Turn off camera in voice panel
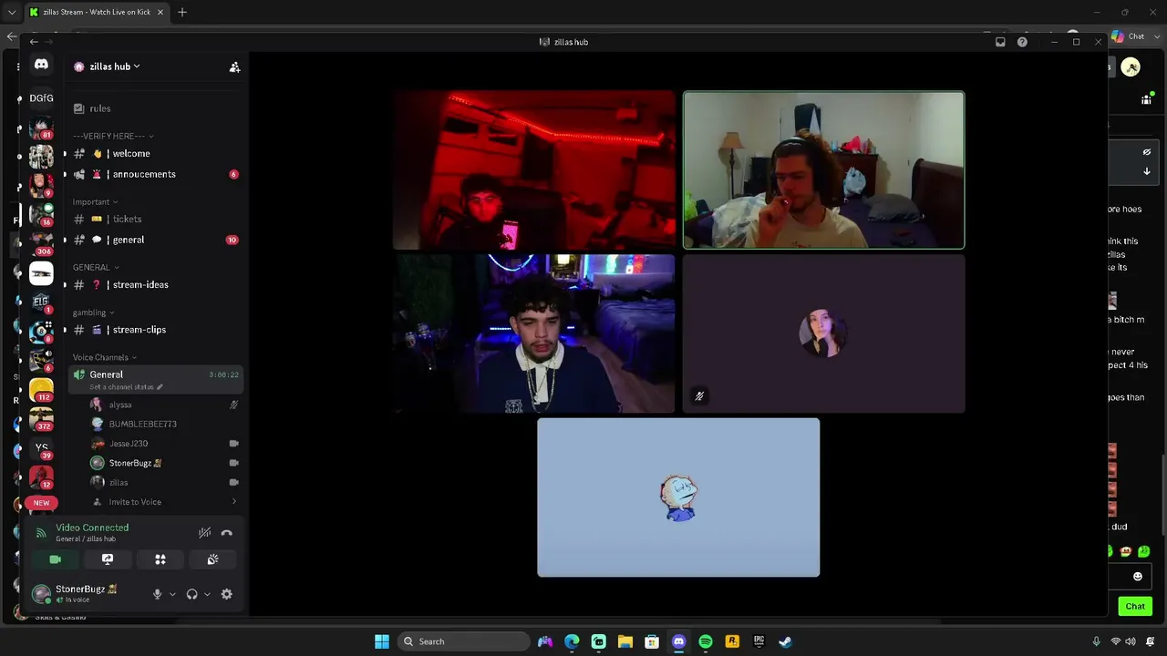The height and width of the screenshot is (656, 1167). tap(56, 559)
